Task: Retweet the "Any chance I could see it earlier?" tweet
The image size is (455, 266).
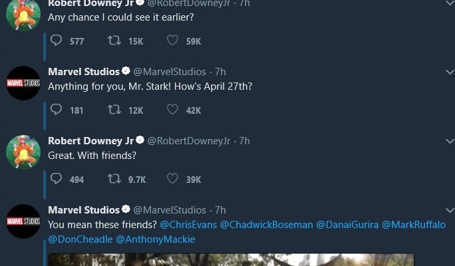Action: (x=114, y=41)
